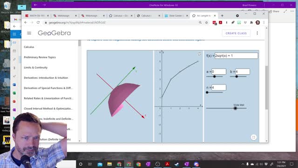This screenshot has height=168, width=298.
Task: Click the GeoGebra logo
Action: [x=54, y=33]
